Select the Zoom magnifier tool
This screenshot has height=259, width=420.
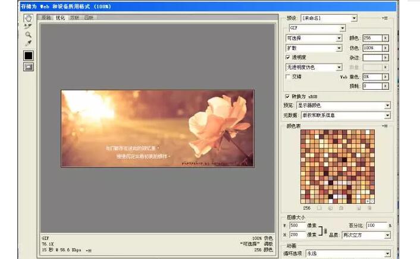[x=28, y=34]
